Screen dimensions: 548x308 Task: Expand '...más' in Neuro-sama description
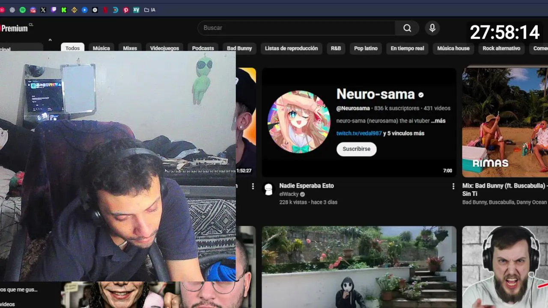(x=438, y=121)
